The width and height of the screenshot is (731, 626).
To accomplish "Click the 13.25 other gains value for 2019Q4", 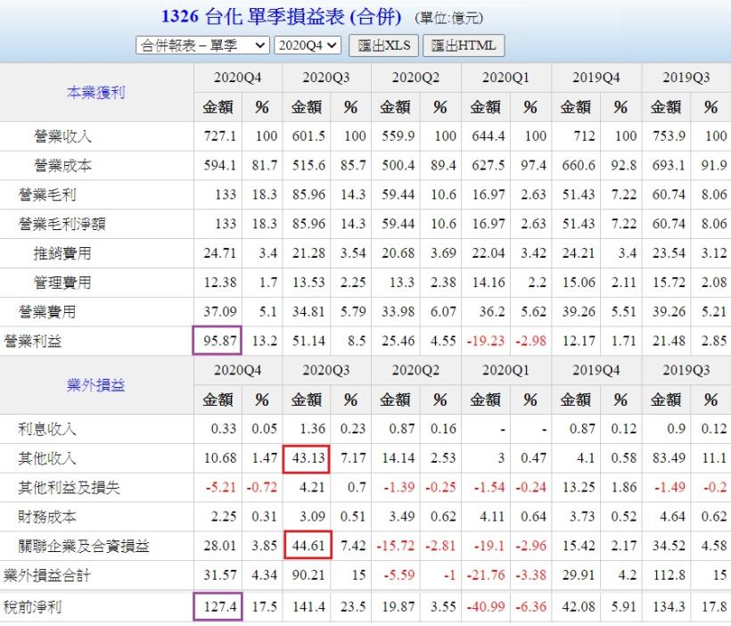I will tap(579, 488).
